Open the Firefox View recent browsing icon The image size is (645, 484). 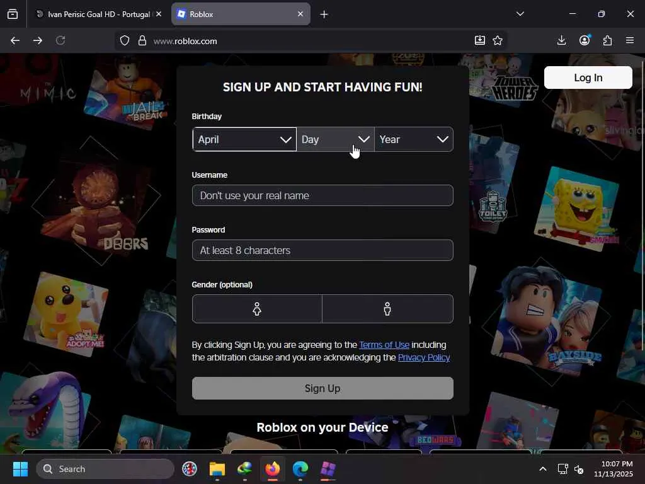[13, 14]
